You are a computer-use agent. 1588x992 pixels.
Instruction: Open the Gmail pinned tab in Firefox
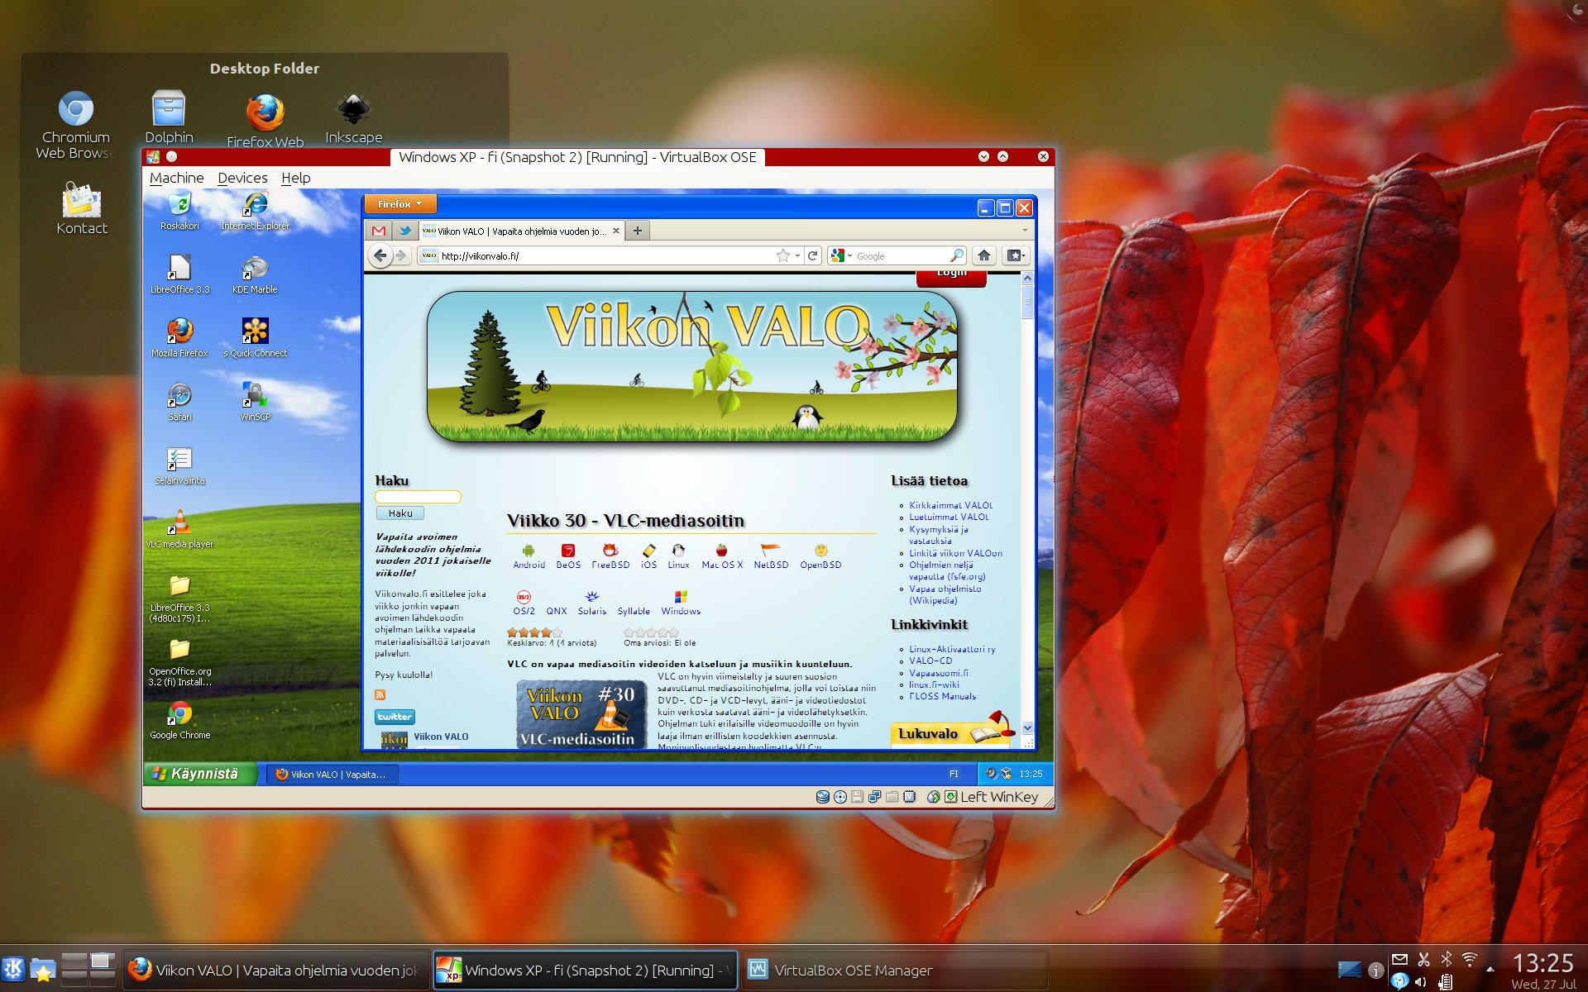pyautogui.click(x=379, y=231)
